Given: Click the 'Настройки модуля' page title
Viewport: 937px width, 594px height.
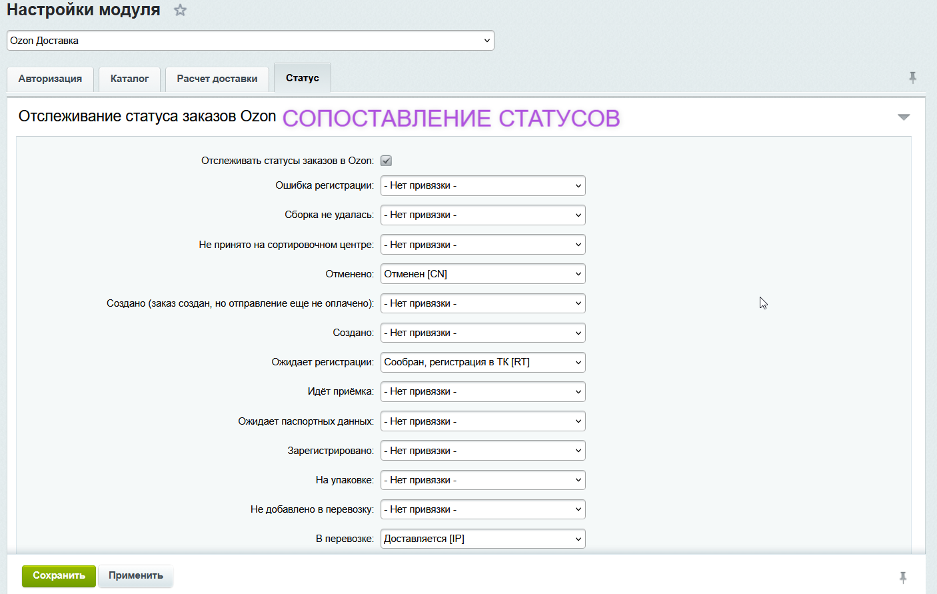Looking at the screenshot, I should click(x=83, y=10).
